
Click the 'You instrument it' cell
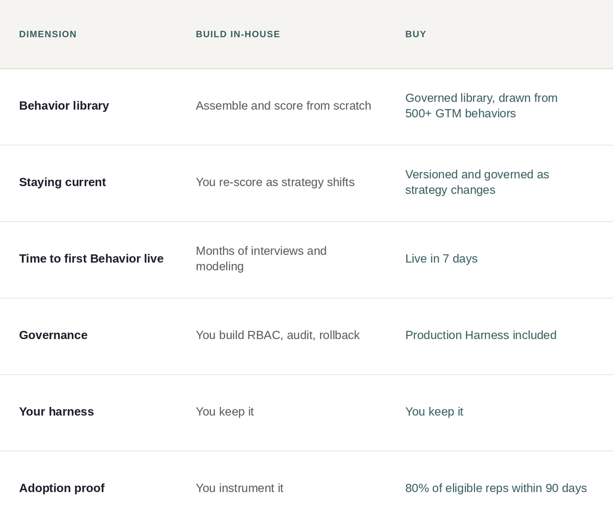(240, 489)
